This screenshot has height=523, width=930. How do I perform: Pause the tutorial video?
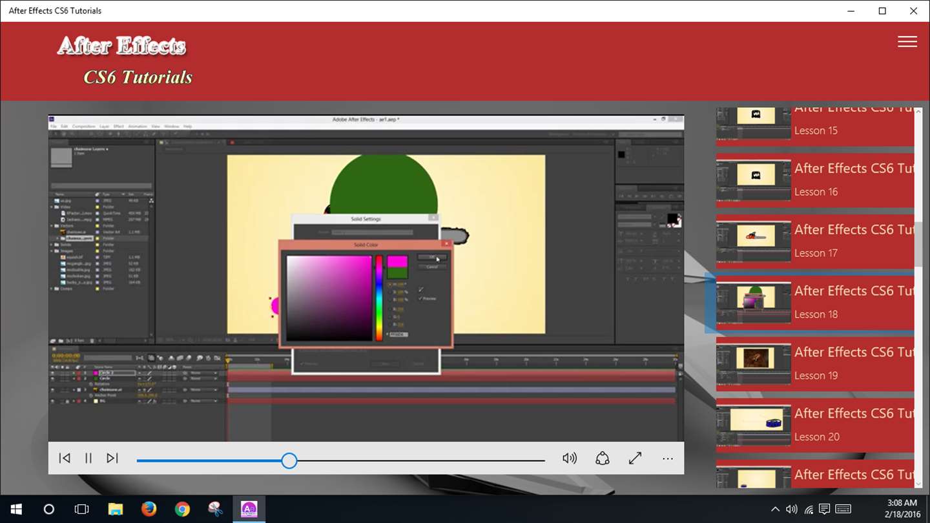tap(88, 458)
